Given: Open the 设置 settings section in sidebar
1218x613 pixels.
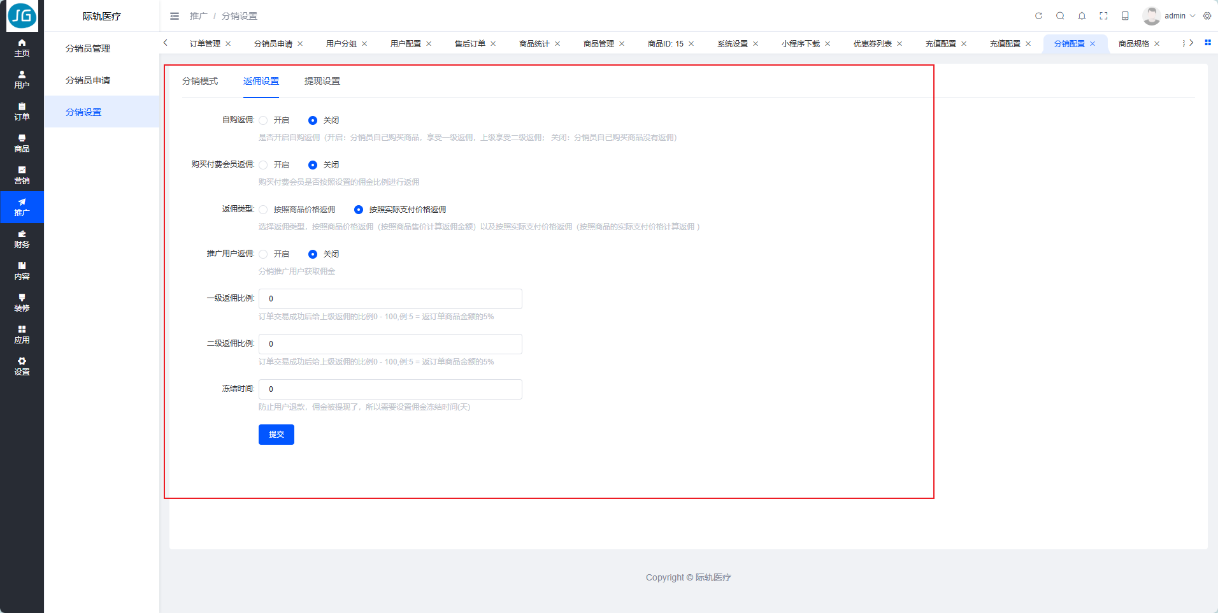Looking at the screenshot, I should coord(22,366).
